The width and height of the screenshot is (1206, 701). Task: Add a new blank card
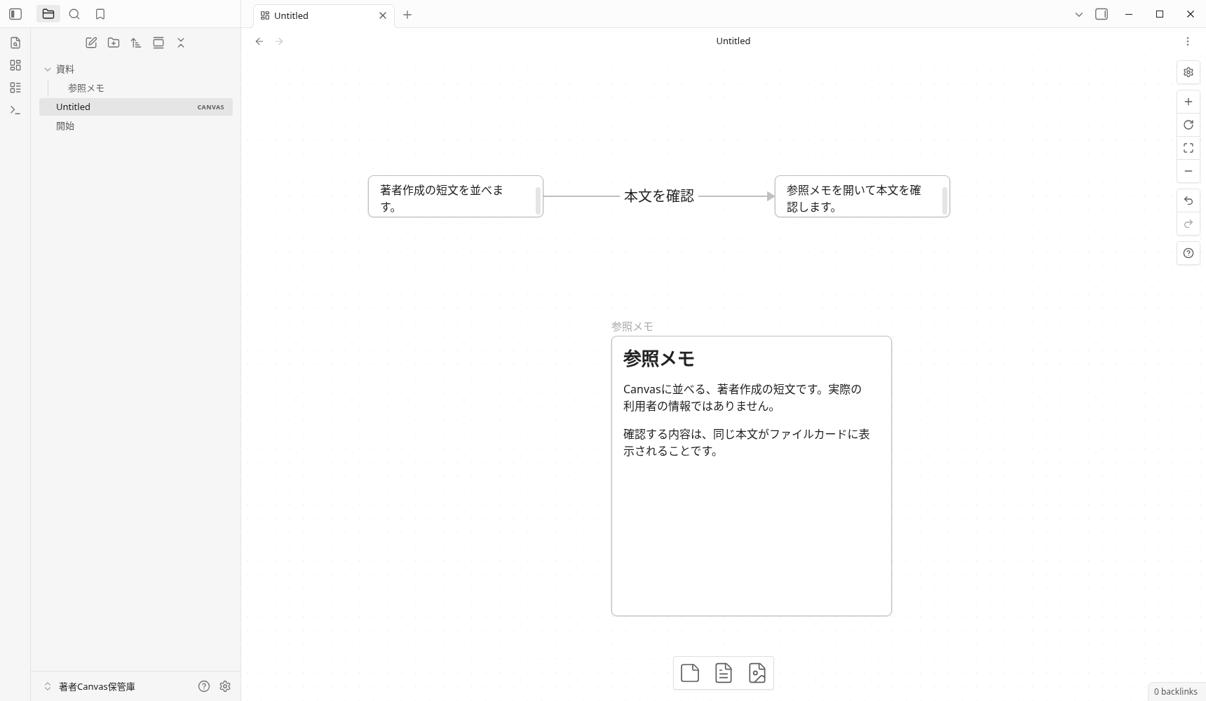point(690,673)
